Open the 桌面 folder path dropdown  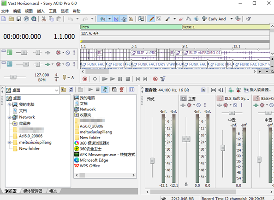56,90
